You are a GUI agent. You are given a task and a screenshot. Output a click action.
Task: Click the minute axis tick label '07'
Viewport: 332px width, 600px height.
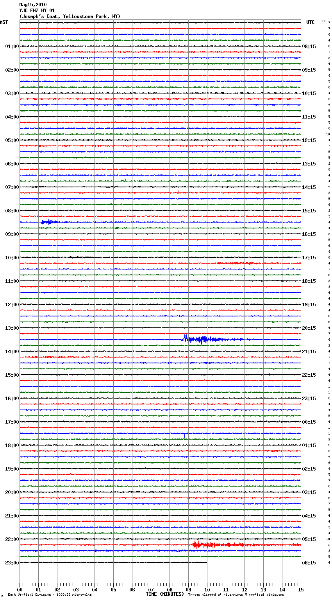(151, 589)
